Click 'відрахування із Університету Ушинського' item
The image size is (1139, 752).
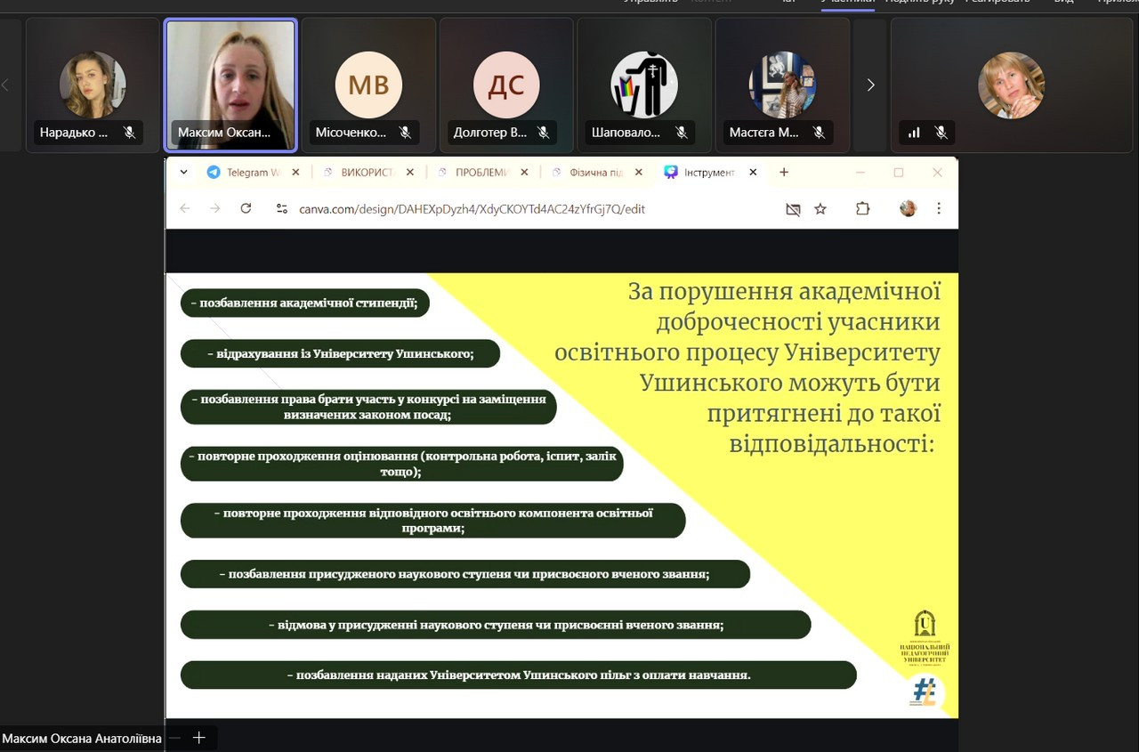click(x=340, y=353)
